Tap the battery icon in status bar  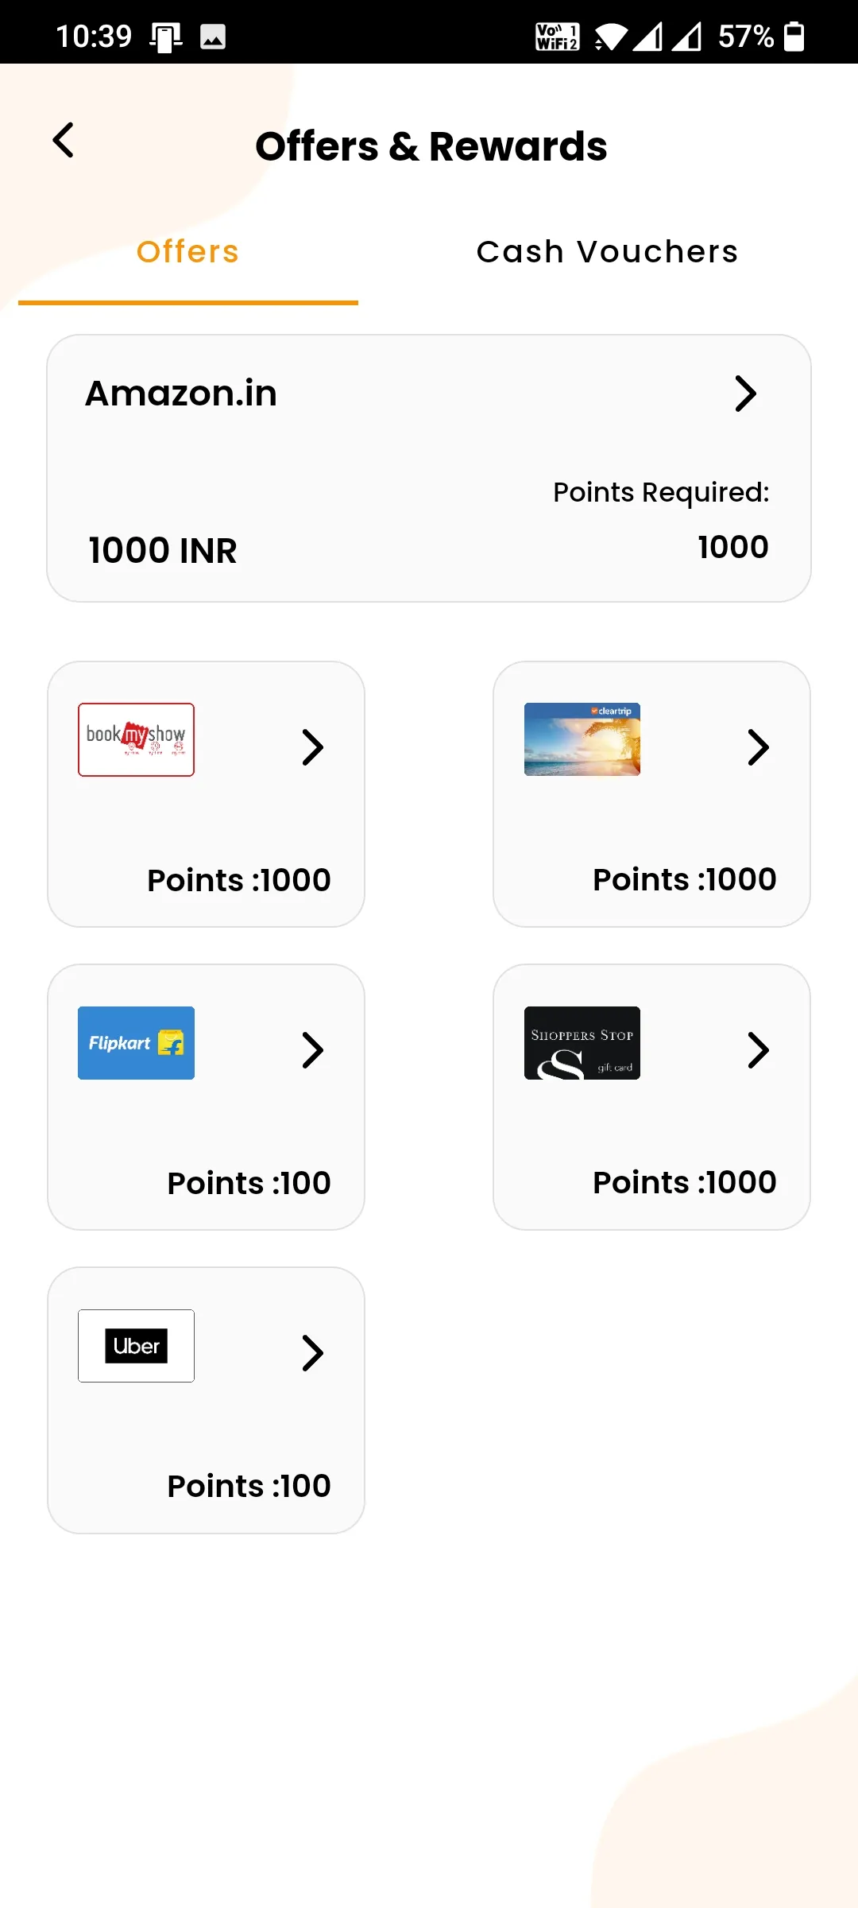[794, 37]
